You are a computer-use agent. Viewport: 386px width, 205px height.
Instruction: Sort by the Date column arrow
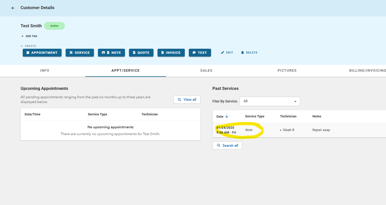click(227, 116)
